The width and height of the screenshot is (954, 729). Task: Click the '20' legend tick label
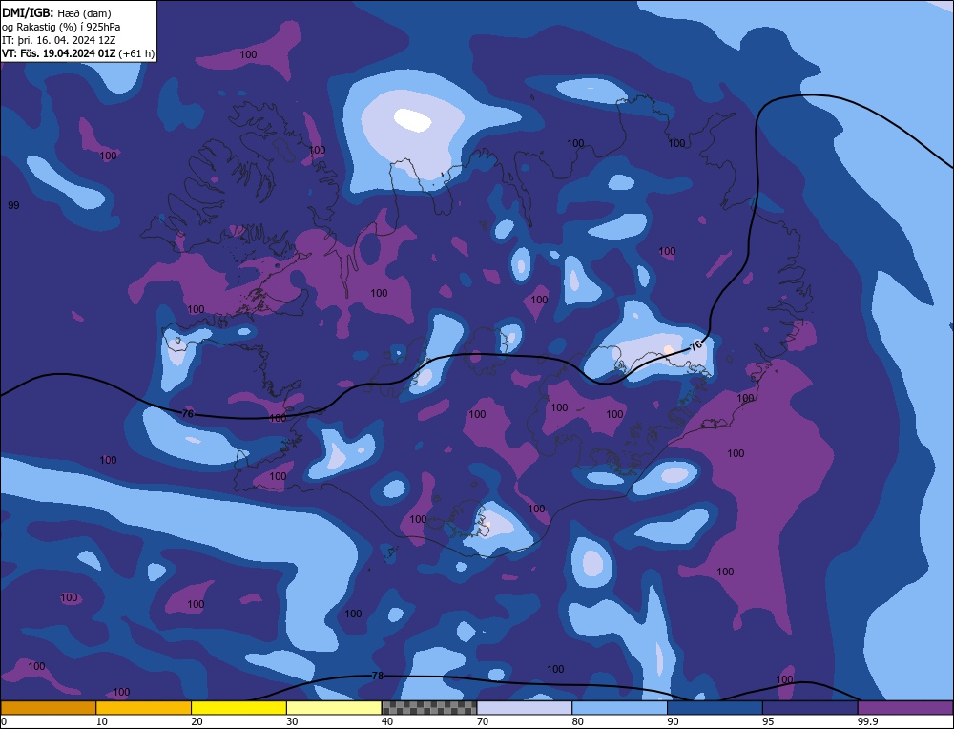pos(197,721)
